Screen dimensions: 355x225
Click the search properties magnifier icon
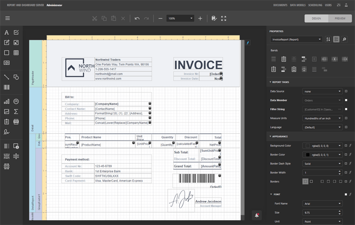pos(345,39)
